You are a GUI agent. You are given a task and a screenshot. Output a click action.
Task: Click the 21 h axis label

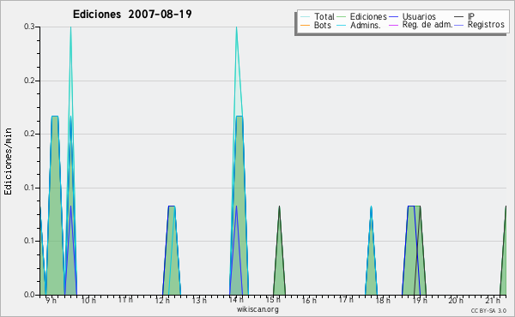tap(493, 300)
